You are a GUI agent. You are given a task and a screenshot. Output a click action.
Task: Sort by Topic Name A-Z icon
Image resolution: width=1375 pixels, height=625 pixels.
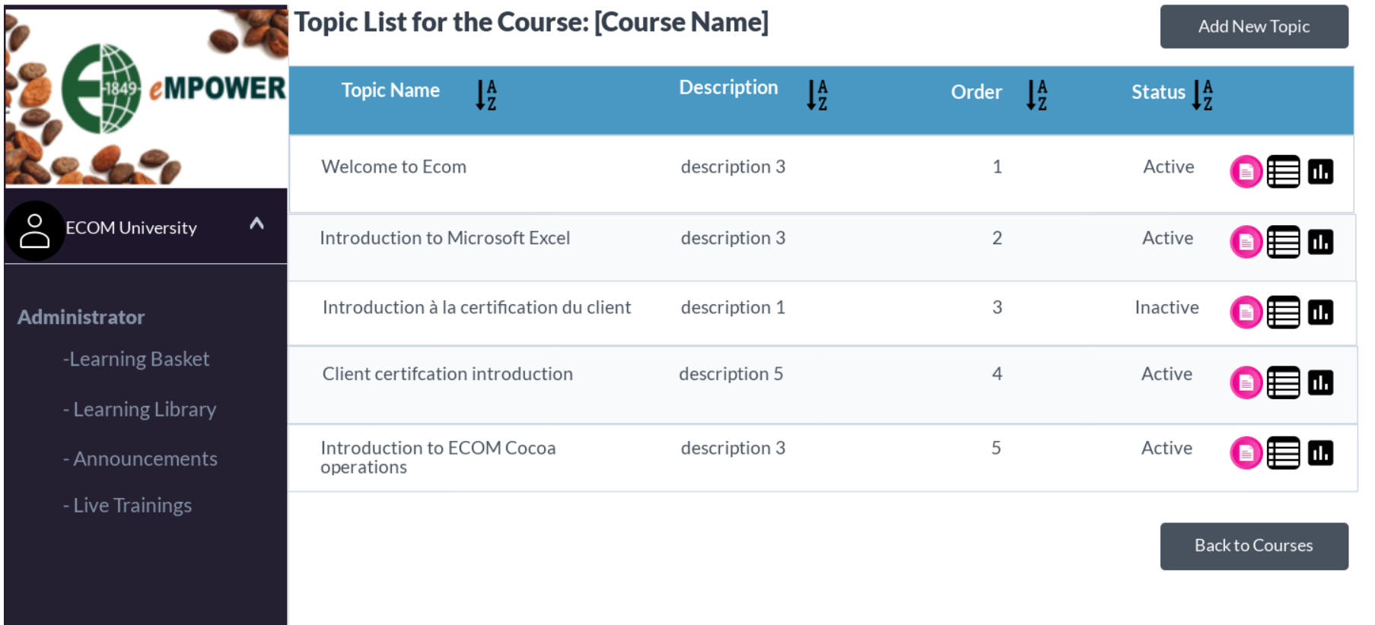pyautogui.click(x=486, y=95)
